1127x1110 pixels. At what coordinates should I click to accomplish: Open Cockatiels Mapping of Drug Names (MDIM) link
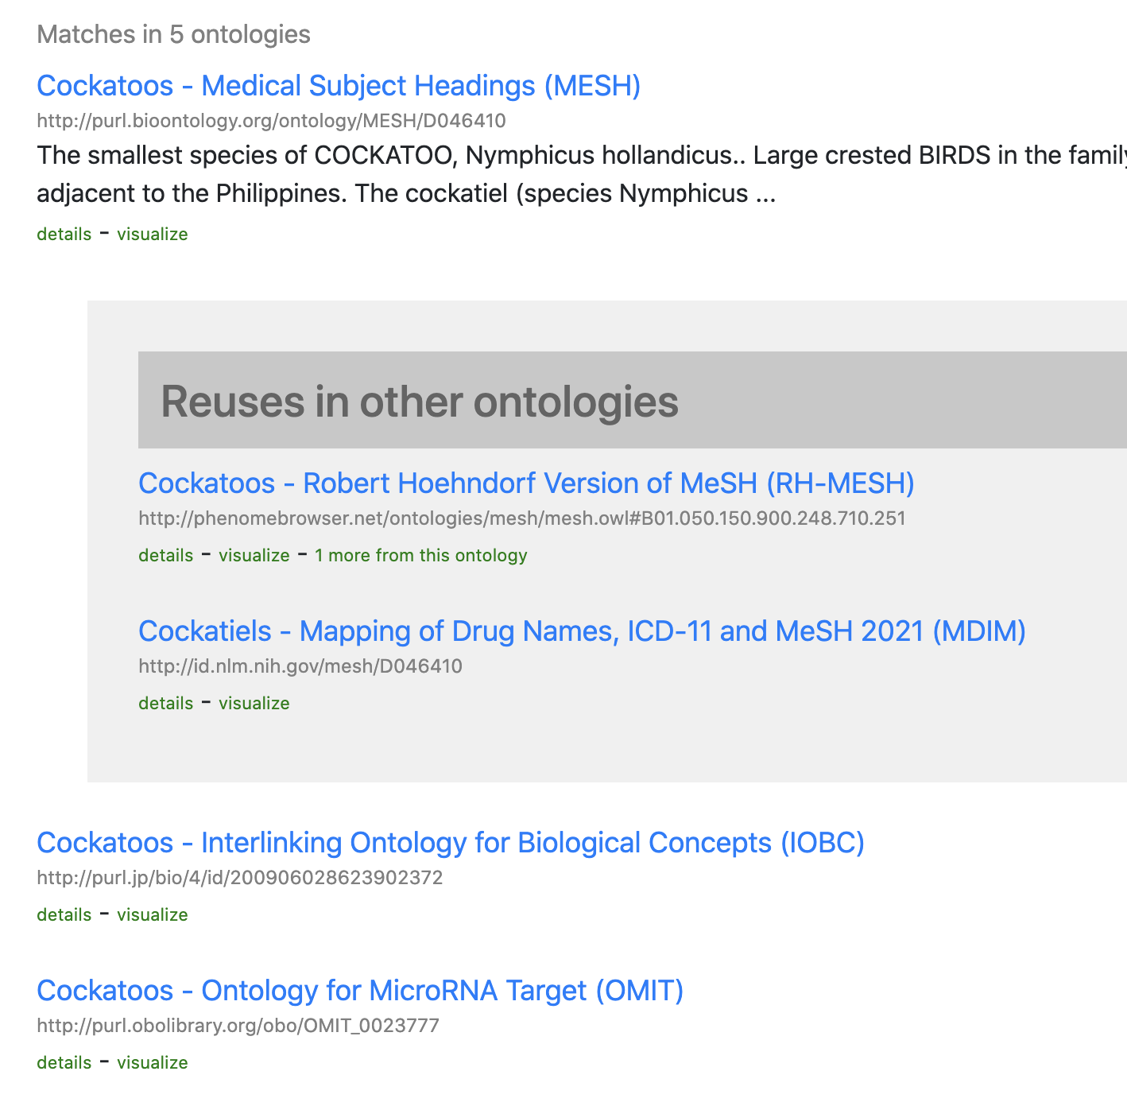click(x=582, y=631)
